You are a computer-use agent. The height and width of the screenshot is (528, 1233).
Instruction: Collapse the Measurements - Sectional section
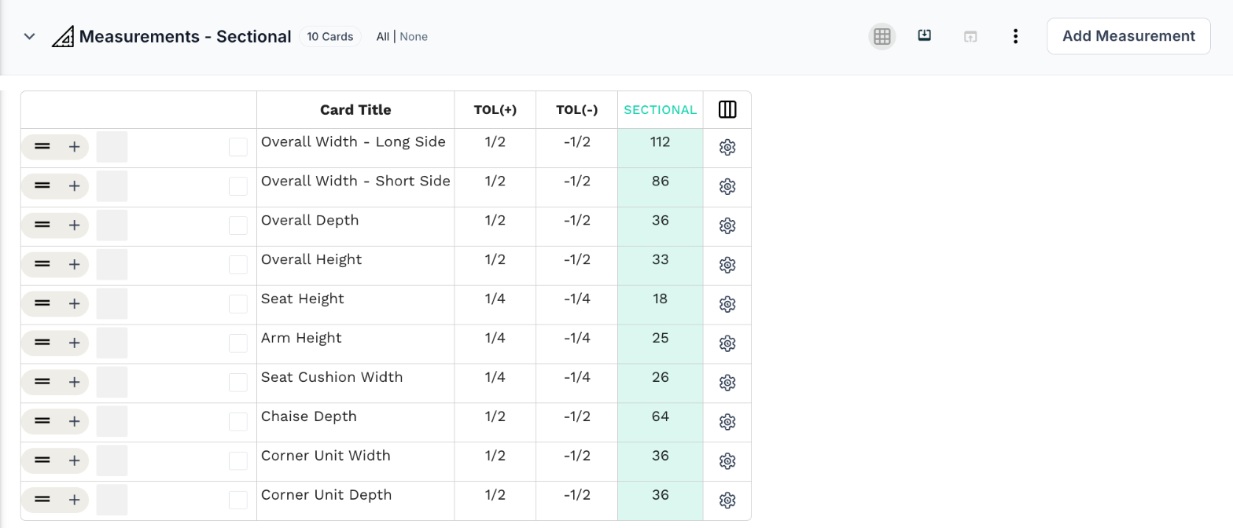tap(30, 36)
